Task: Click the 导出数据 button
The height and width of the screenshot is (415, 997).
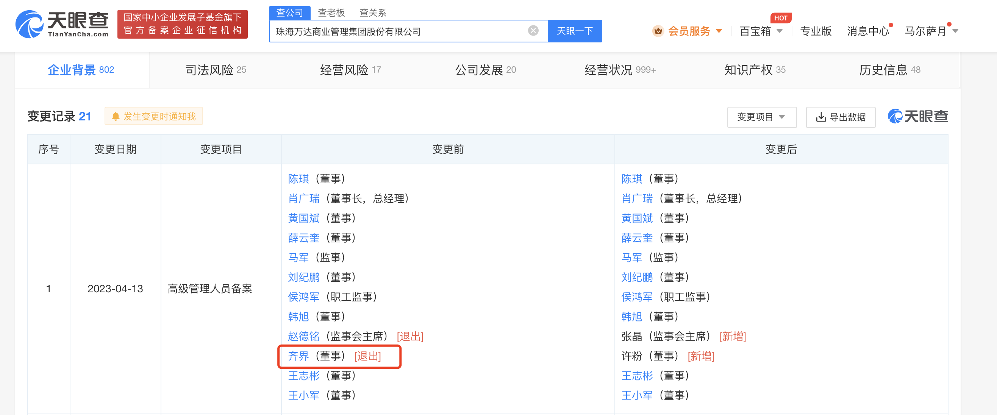Action: pyautogui.click(x=840, y=117)
